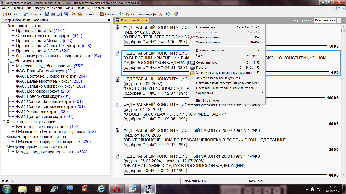Open the Правка menu
This screenshot has height=194, width=346.
click(17, 8)
